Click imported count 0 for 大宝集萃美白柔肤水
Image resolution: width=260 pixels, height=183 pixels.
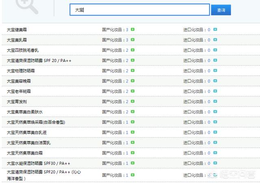click(x=209, y=112)
